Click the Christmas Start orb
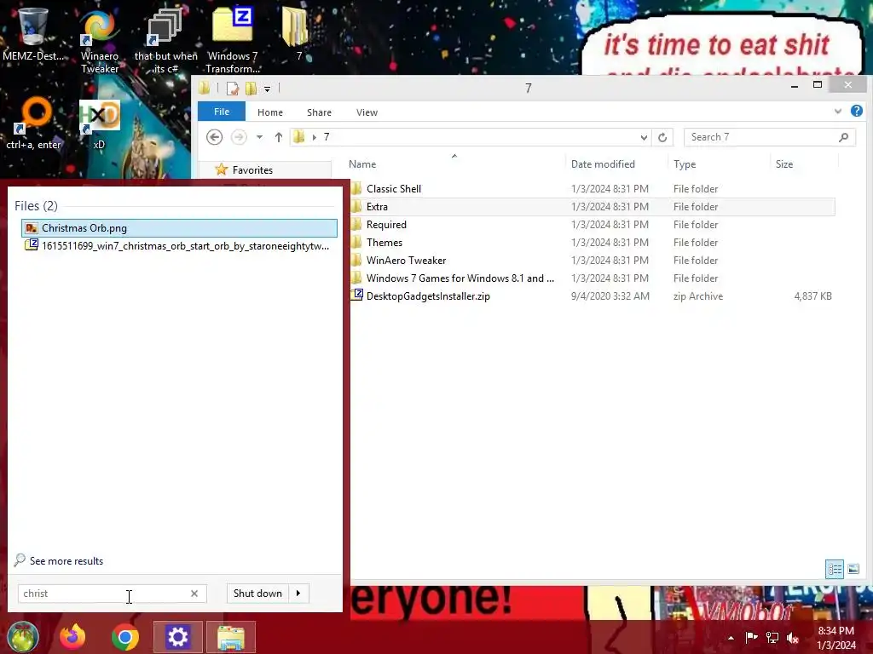Image resolution: width=873 pixels, height=654 pixels. point(23,637)
